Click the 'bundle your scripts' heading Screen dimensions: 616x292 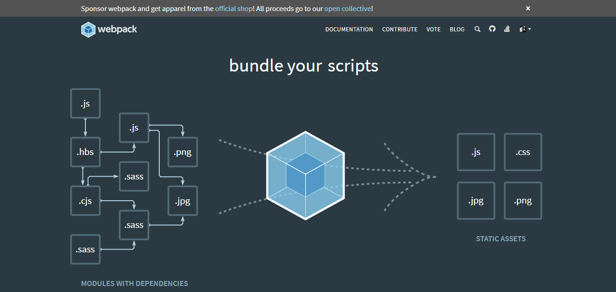(304, 66)
